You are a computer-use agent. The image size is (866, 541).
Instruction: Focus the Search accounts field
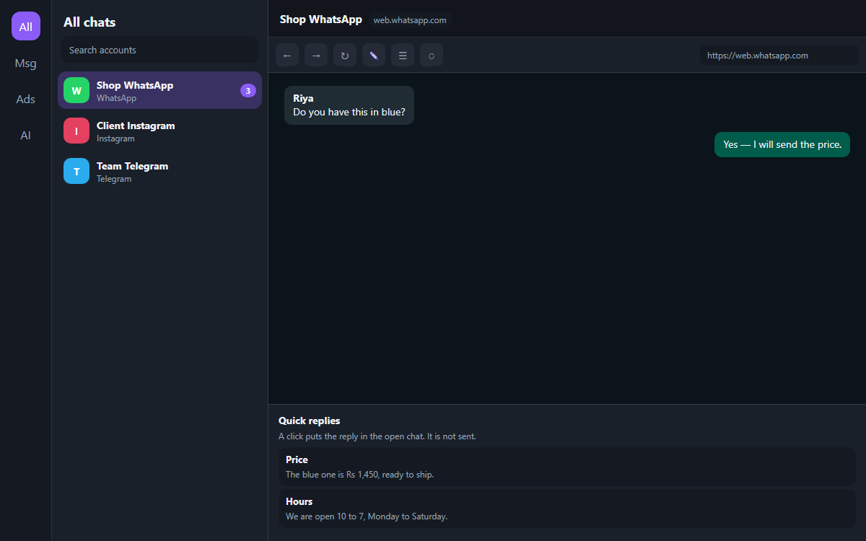(159, 50)
